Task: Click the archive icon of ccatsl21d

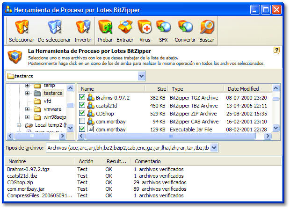Action: pos(91,105)
